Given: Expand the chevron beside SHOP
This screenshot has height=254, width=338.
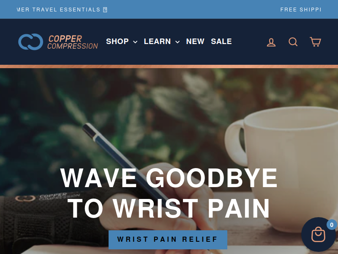Looking at the screenshot, I should (135, 42).
